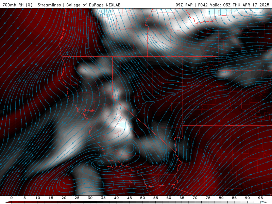Click the '0' value on color scale
Screen dimensions: 272x204
12,198
